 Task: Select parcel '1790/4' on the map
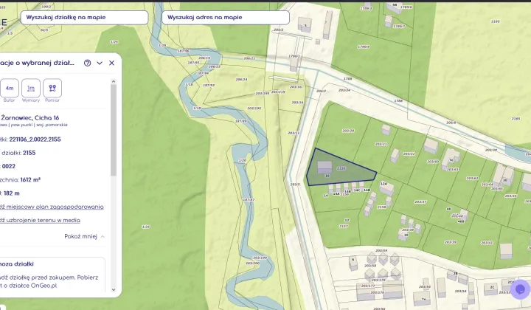pyautogui.click(x=364, y=46)
